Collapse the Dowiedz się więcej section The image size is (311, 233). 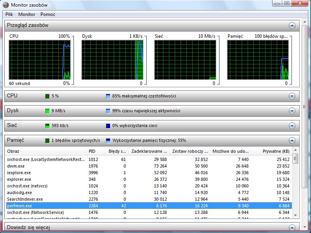click(292, 227)
